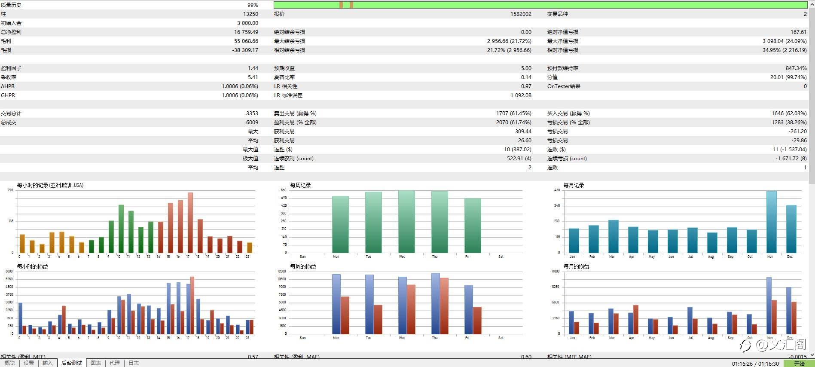Open the 设置 tab
815x367 pixels.
click(29, 363)
